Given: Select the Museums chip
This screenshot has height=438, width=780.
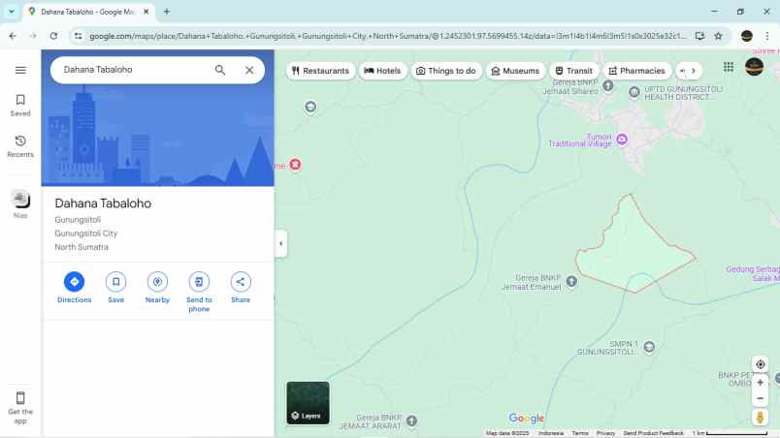Looking at the screenshot, I should point(515,71).
